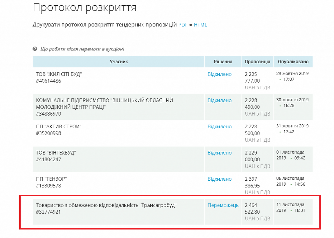Select code #13309578

48,186
